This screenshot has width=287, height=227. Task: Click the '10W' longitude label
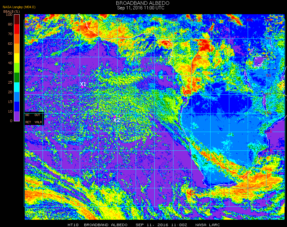tap(99, 20)
